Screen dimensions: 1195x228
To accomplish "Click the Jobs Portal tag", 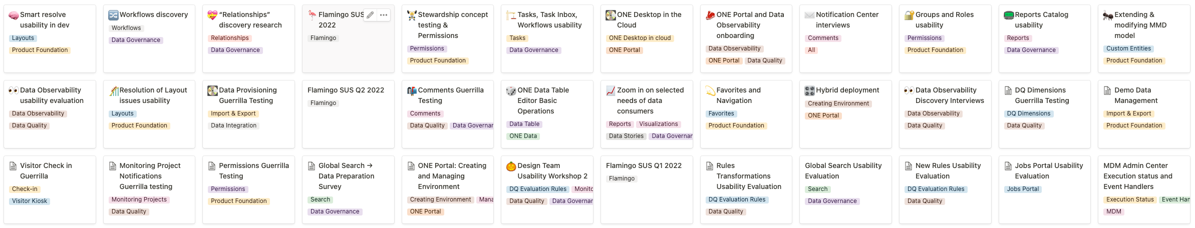I will (1023, 189).
